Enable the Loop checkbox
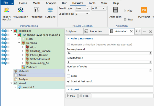154x106 pixels. [x=68, y=76]
